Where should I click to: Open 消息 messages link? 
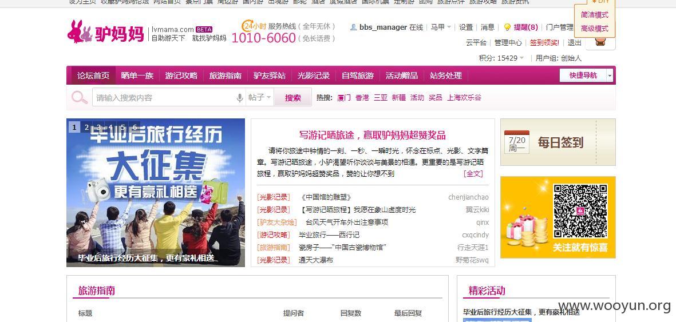[x=488, y=27]
